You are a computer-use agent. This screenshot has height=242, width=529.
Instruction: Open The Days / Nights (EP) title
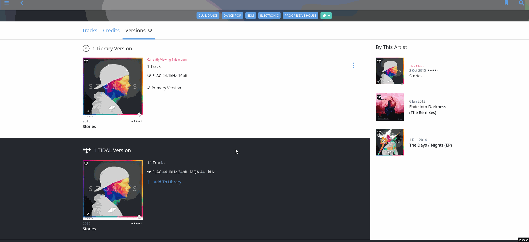[x=430, y=145]
